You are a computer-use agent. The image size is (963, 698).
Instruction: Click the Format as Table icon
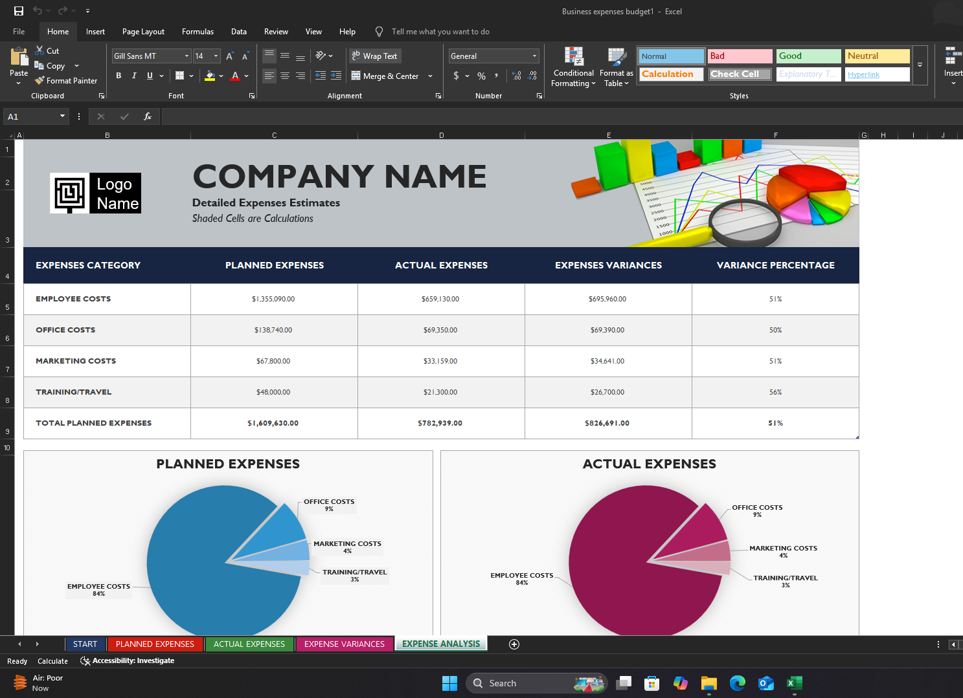tap(615, 57)
